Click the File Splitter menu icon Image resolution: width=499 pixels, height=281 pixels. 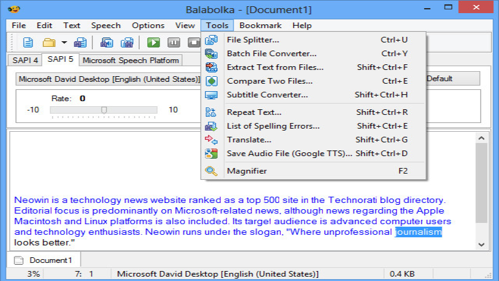(211, 40)
